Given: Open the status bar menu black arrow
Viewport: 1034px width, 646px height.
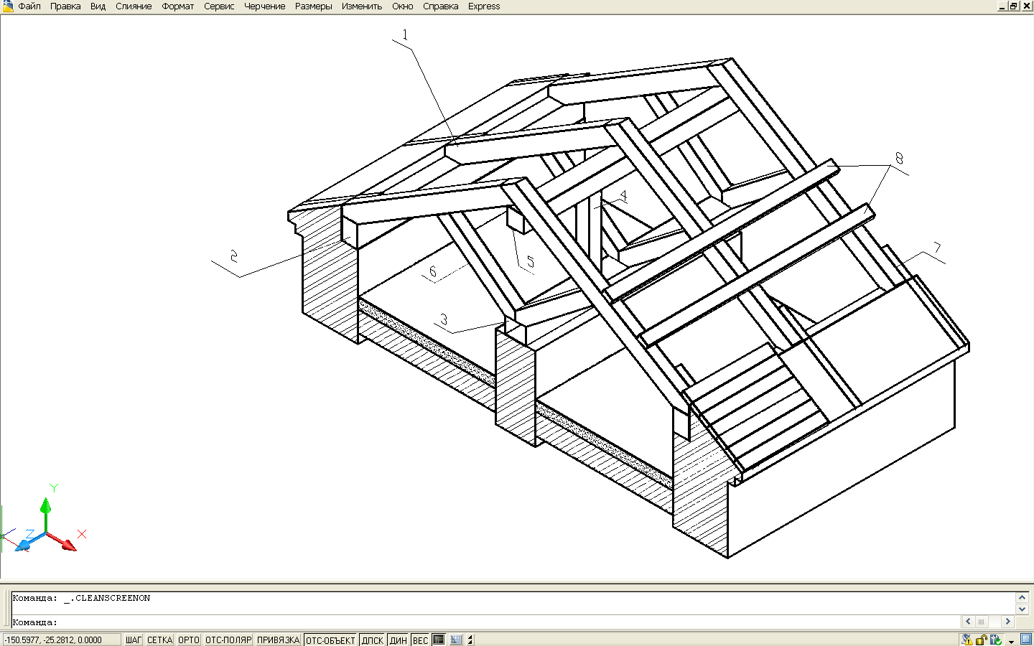Looking at the screenshot, I should (1011, 642).
